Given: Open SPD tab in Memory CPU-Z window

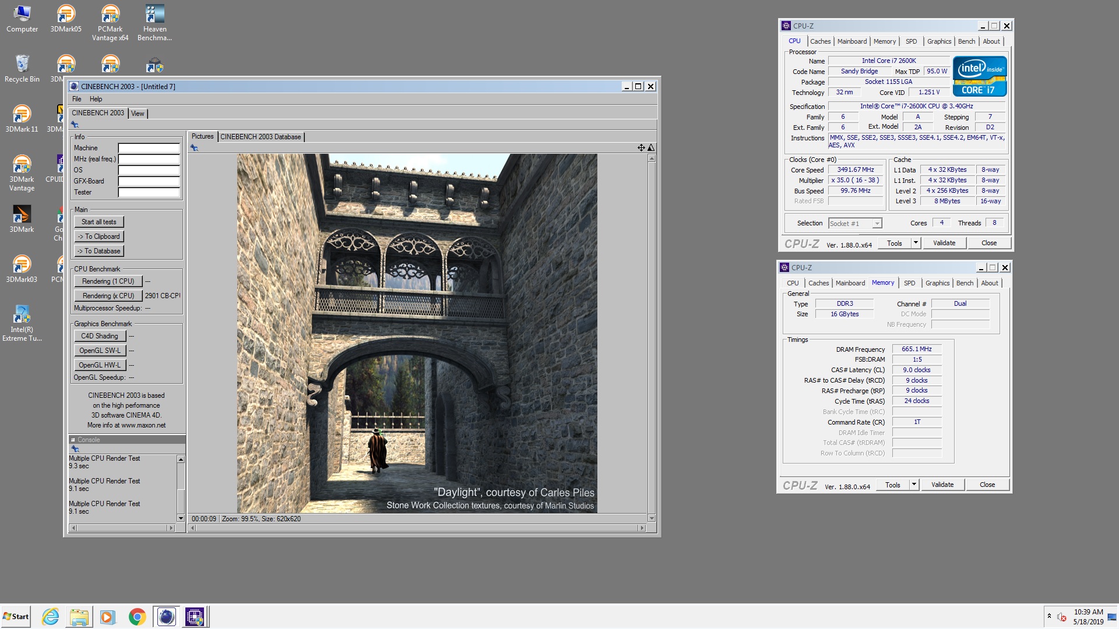Looking at the screenshot, I should pos(909,283).
